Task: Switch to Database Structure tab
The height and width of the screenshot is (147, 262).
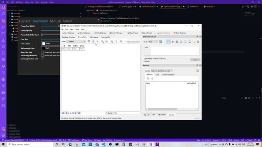Action: pyautogui.click(x=68, y=37)
